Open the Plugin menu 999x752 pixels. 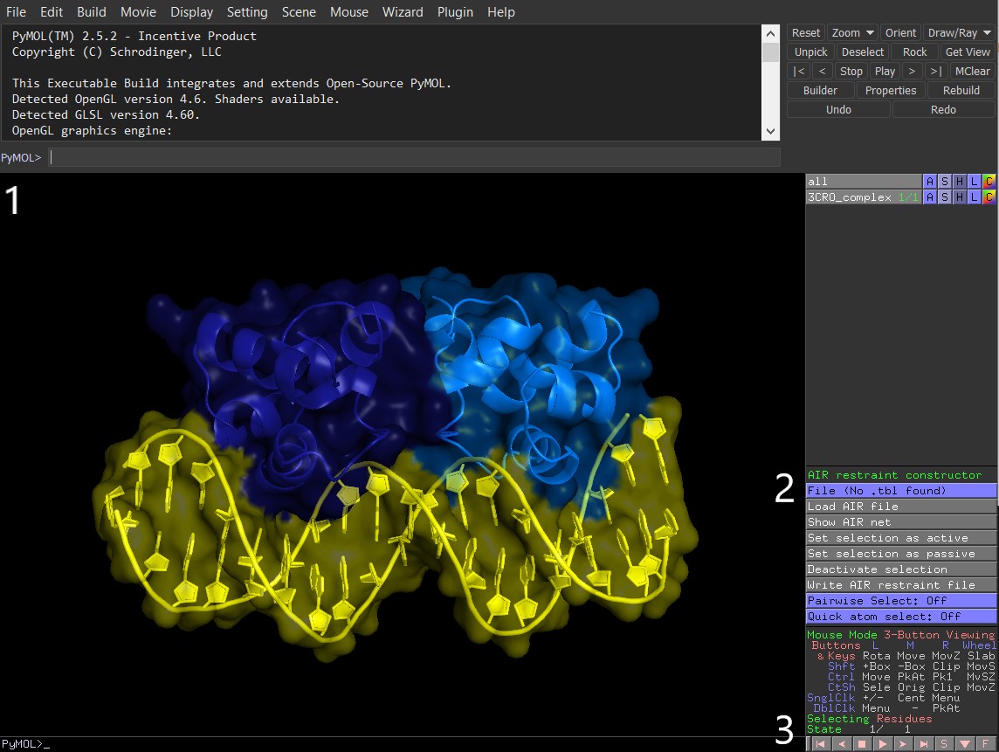click(455, 12)
